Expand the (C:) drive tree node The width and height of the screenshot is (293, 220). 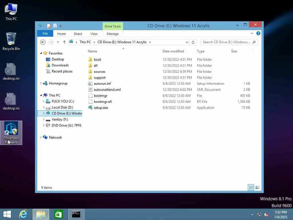point(44,101)
